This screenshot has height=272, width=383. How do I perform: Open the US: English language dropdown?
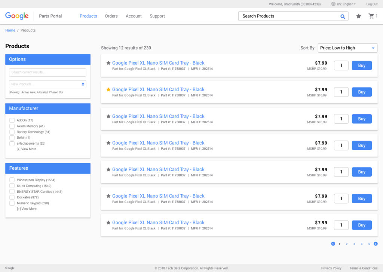pyautogui.click(x=346, y=4)
